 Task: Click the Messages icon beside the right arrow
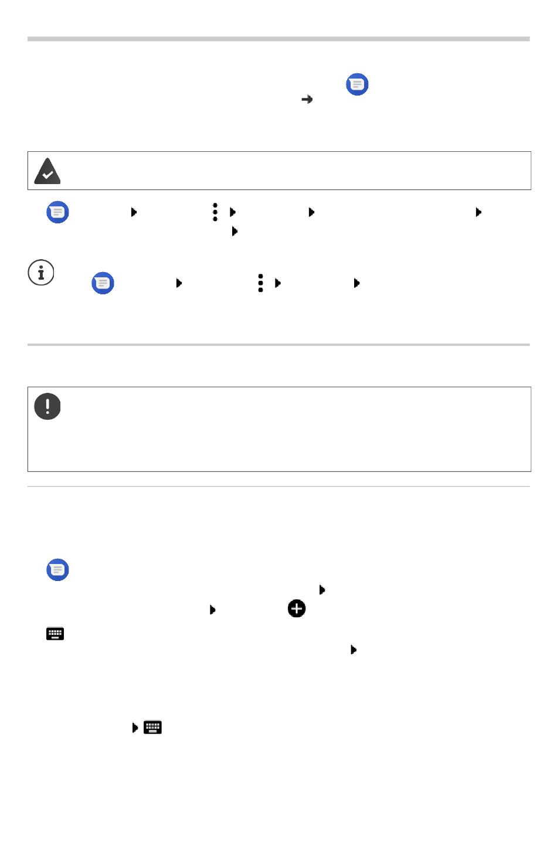(357, 84)
